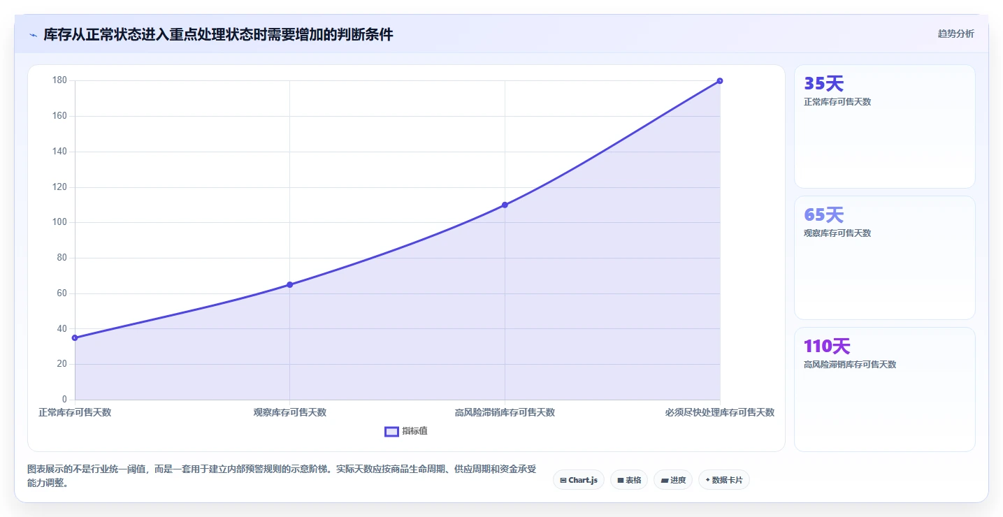Click the x-axis label 观察库存可售天数
This screenshot has width=1003, height=517.
pyautogui.click(x=289, y=412)
